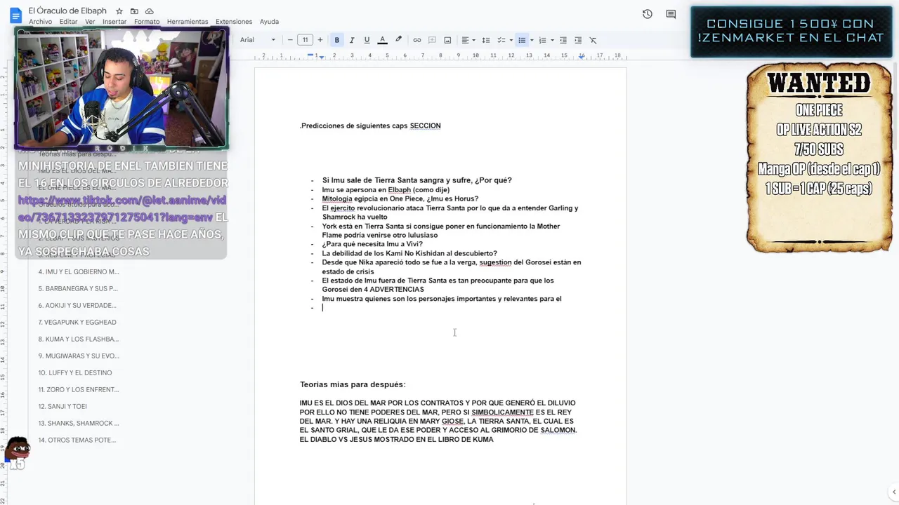The image size is (899, 505).
Task: Add a comment from the toolbar
Action: coord(432,40)
